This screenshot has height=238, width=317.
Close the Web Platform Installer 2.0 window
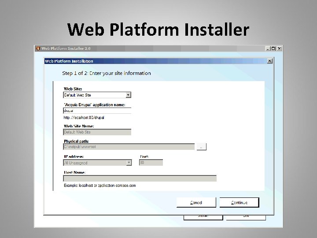click(279, 48)
